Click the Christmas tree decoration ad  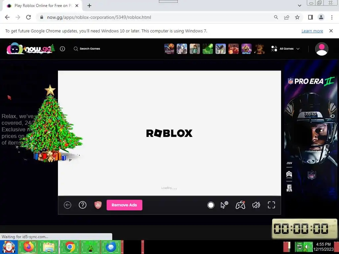coord(51,124)
